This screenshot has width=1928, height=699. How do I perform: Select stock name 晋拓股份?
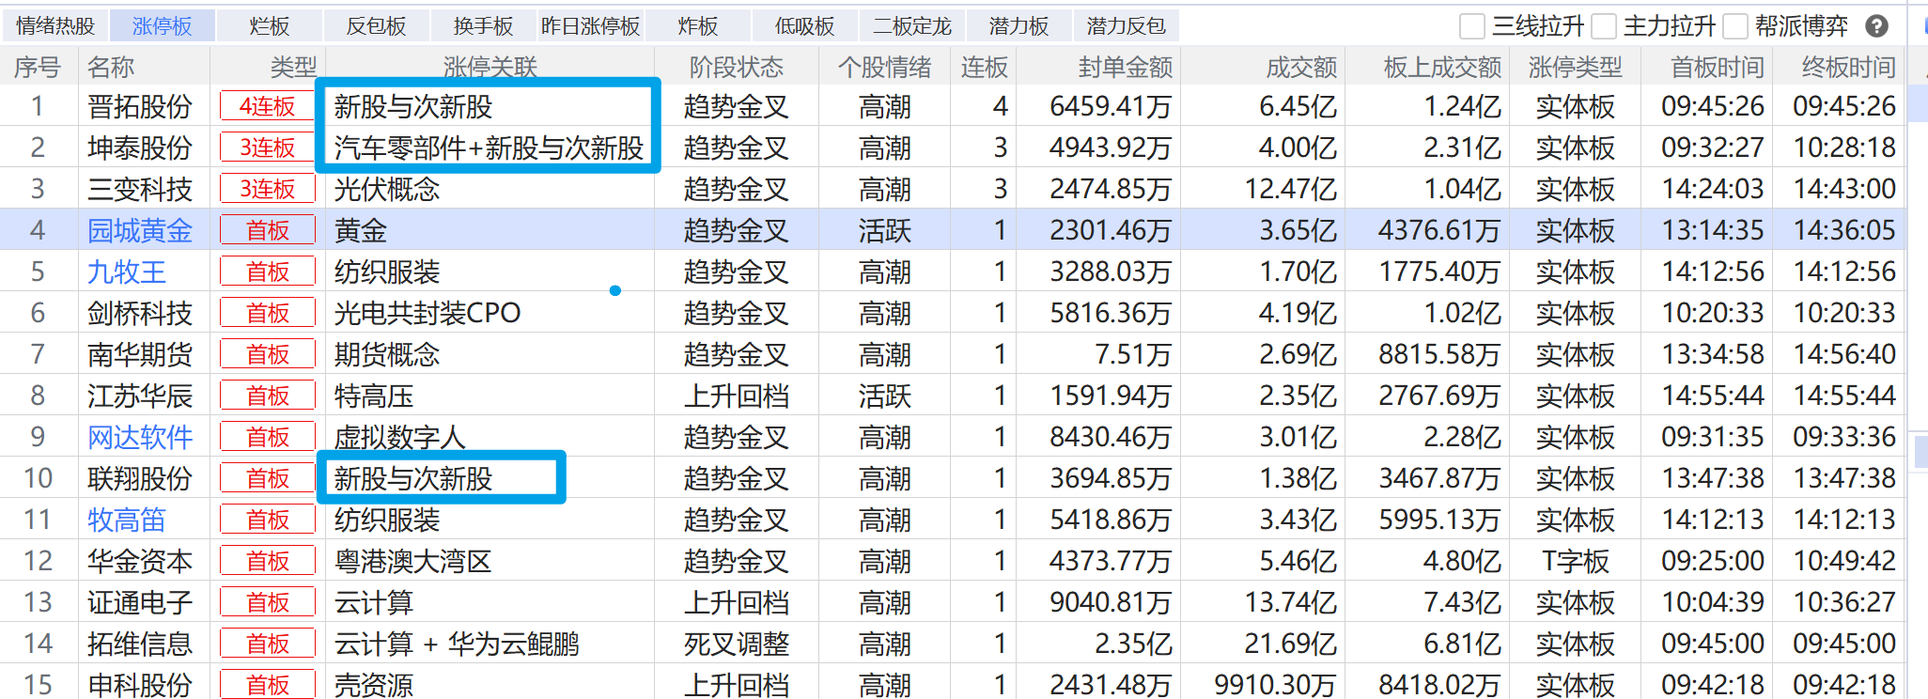point(140,107)
